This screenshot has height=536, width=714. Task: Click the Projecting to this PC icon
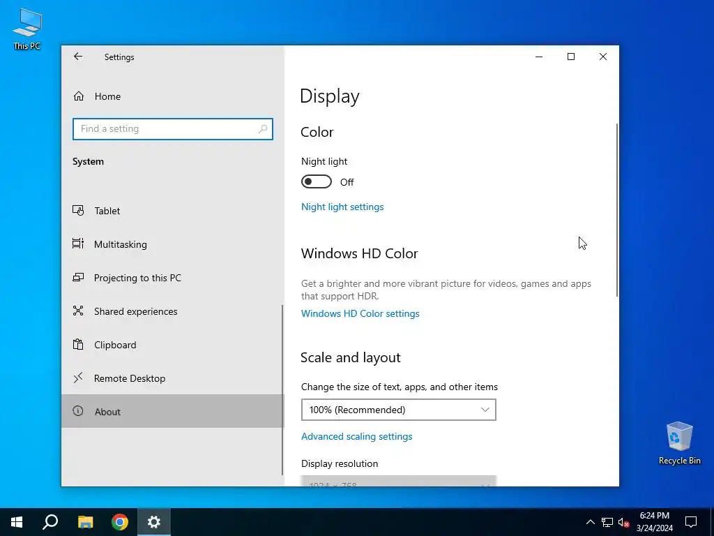(78, 278)
